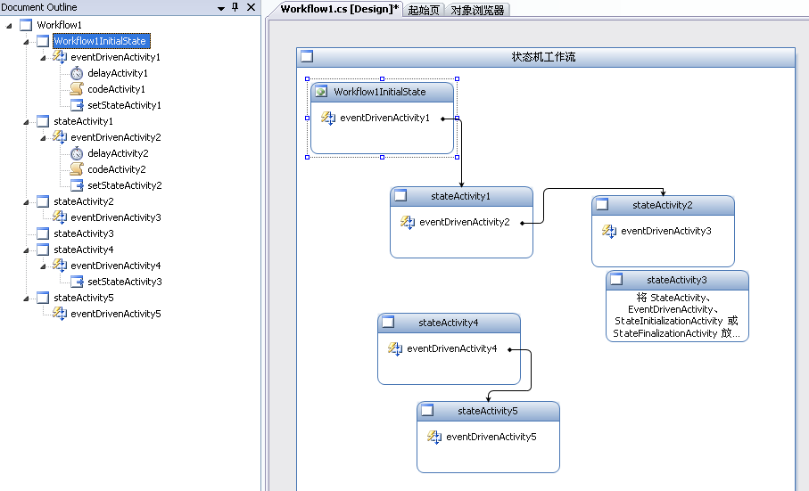The width and height of the screenshot is (809, 491).
Task: Switch to the 起始页 tab
Action: point(424,10)
